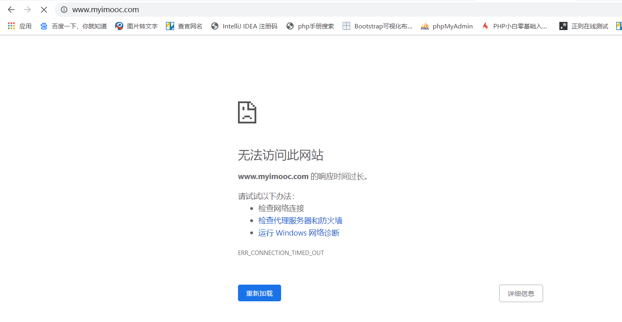This screenshot has height=322, width=622.
Task: Click the 详细信息 details button
Action: point(521,294)
